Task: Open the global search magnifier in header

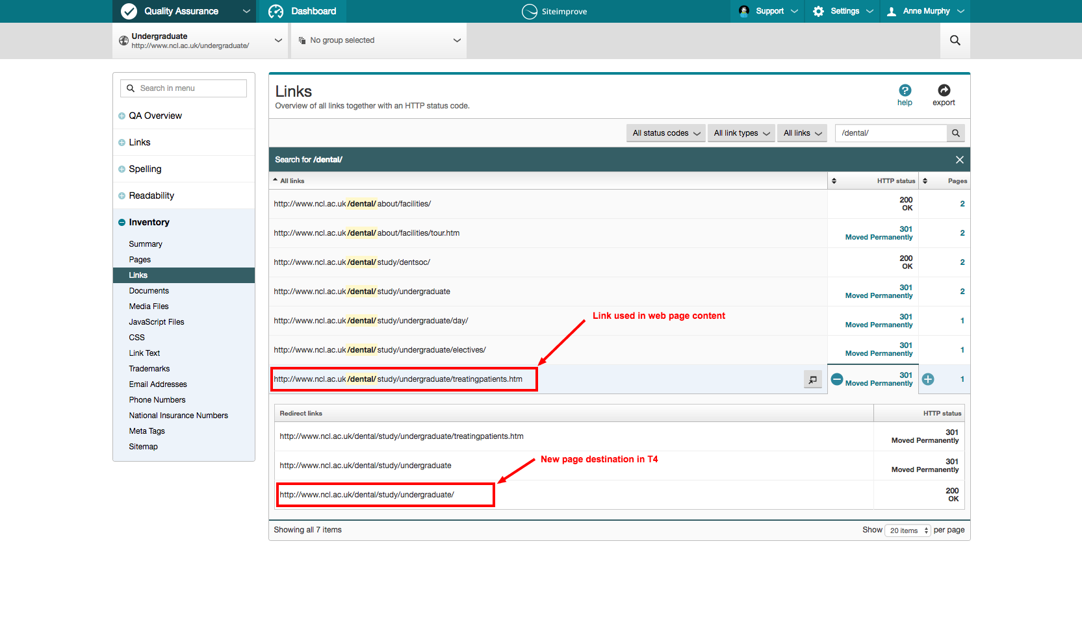Action: click(955, 40)
